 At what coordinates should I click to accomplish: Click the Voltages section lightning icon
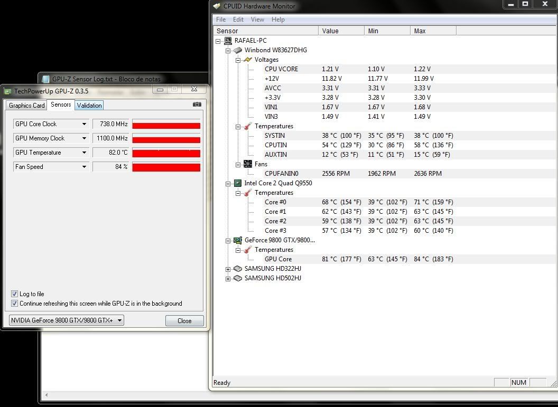[x=248, y=60]
